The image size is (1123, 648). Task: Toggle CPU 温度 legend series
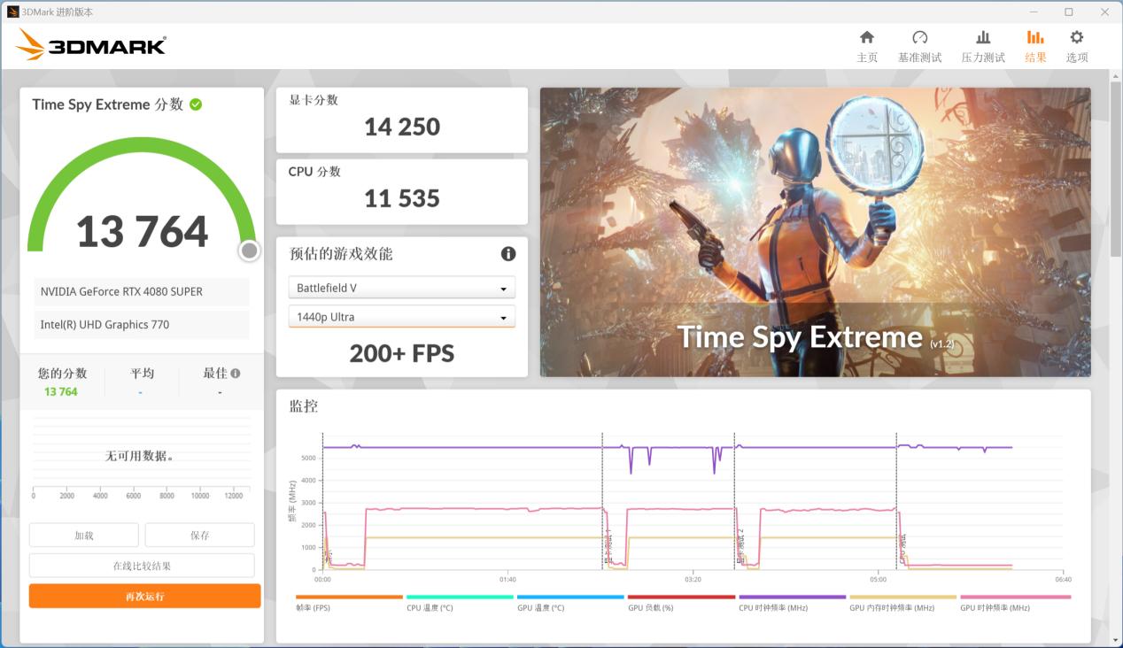click(460, 603)
